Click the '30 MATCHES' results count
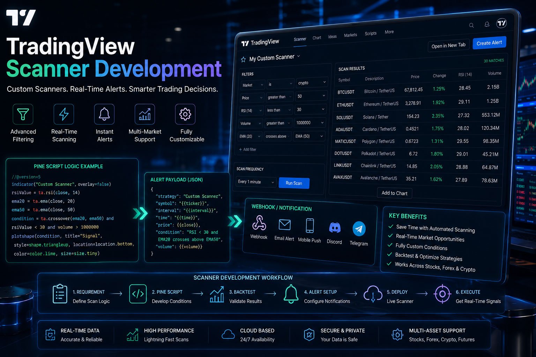Viewport: 536px width, 357px height. coord(494,61)
